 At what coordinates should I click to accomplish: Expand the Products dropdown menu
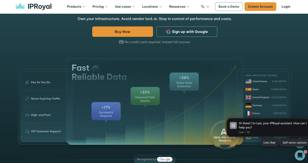[x=76, y=7]
